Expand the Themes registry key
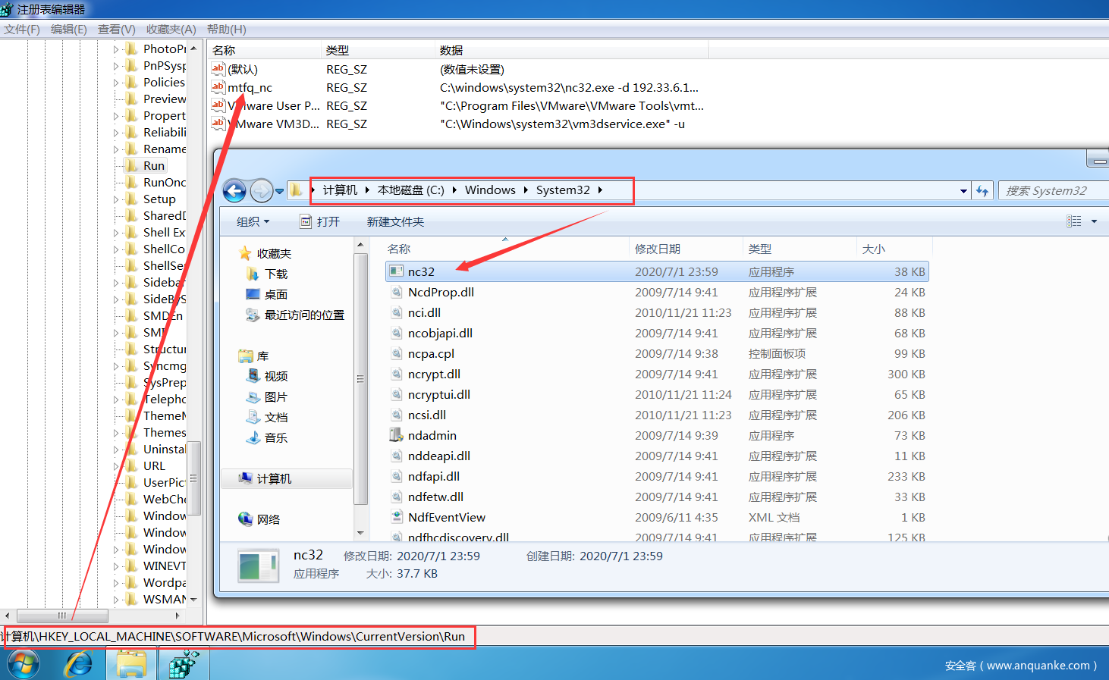Screen dimensions: 1109x680 [x=116, y=433]
